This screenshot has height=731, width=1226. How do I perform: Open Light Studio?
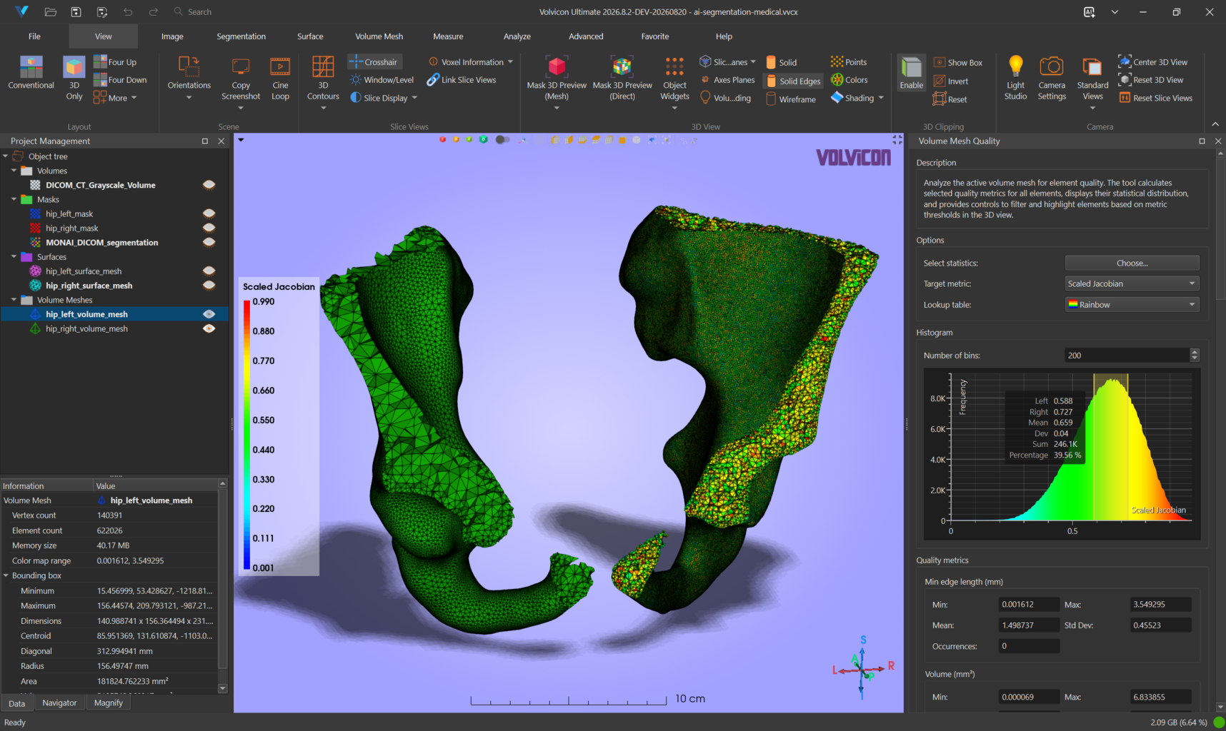click(1015, 79)
